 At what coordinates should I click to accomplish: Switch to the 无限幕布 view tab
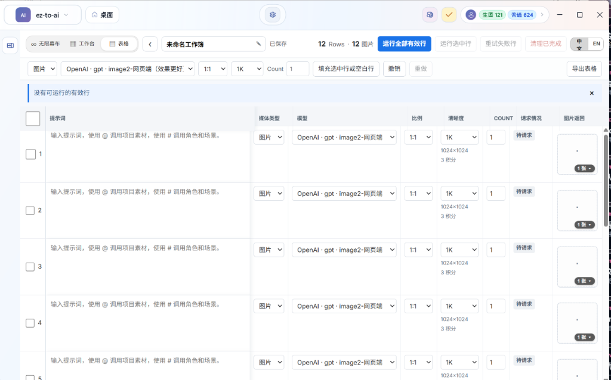pos(45,44)
